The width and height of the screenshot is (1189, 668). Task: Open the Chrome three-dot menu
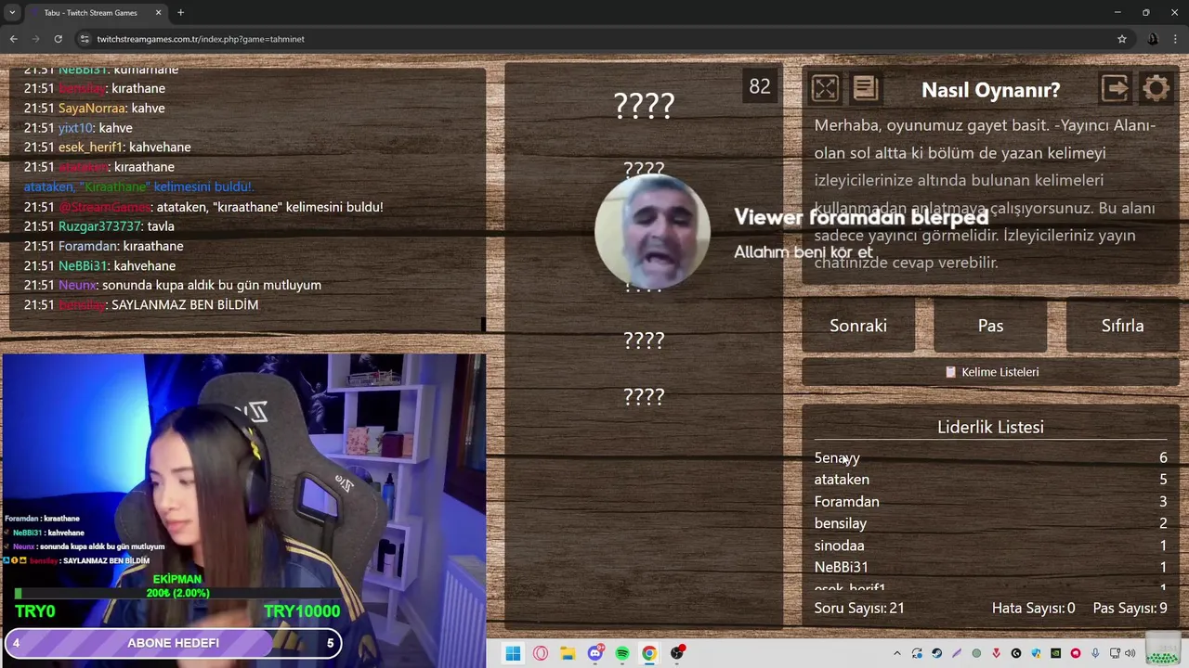[1176, 39]
